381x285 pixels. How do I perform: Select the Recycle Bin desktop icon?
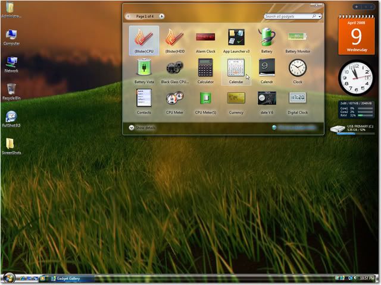[x=11, y=92]
